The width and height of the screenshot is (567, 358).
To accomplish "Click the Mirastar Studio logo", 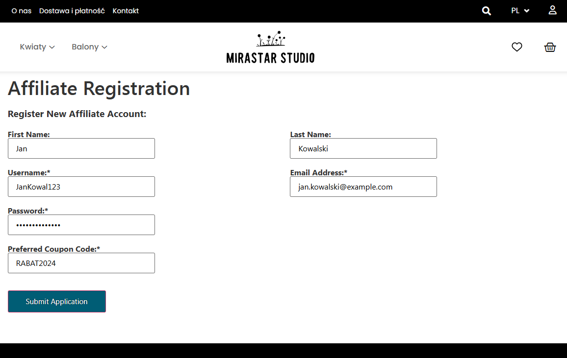I will pos(270,48).
